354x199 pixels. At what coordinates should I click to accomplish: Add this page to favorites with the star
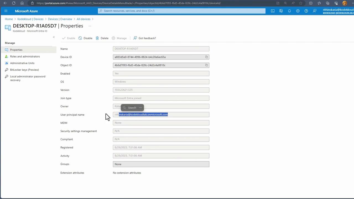pyautogui.click(x=301, y=3)
